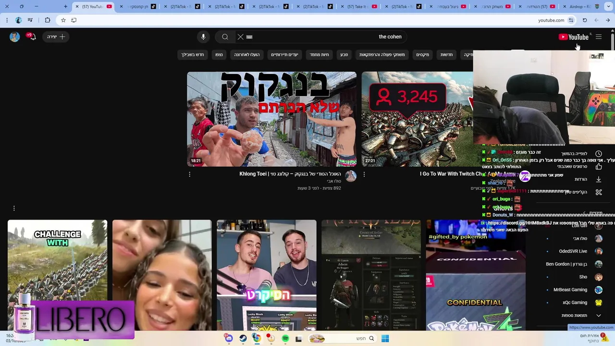Reload the page with the refresh icon
615x346 pixels.
[585, 20]
